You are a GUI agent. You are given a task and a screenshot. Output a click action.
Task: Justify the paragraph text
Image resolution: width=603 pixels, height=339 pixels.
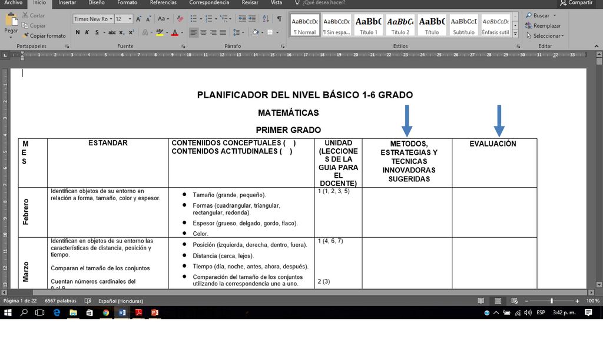pyautogui.click(x=223, y=33)
